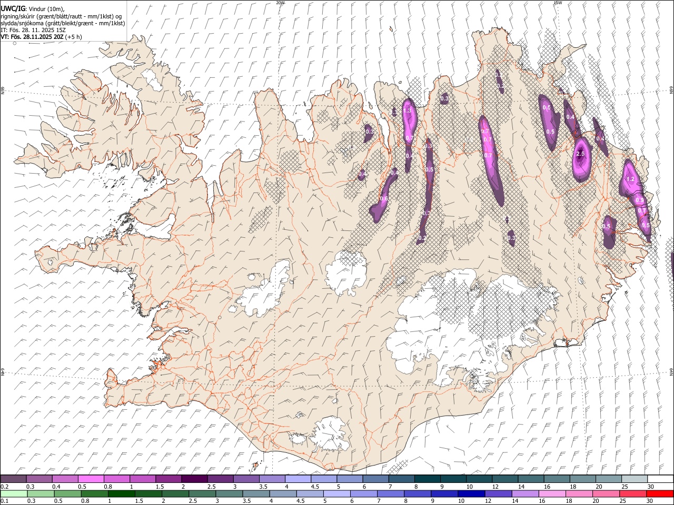The width and height of the screenshot is (674, 505).
Task: Click the lavender 4–4.5 swatch in upper legend
Action: coord(298,479)
